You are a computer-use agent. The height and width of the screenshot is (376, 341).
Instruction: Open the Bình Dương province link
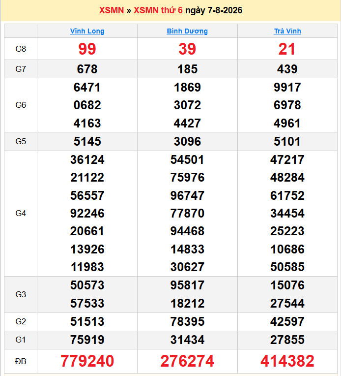click(x=187, y=31)
